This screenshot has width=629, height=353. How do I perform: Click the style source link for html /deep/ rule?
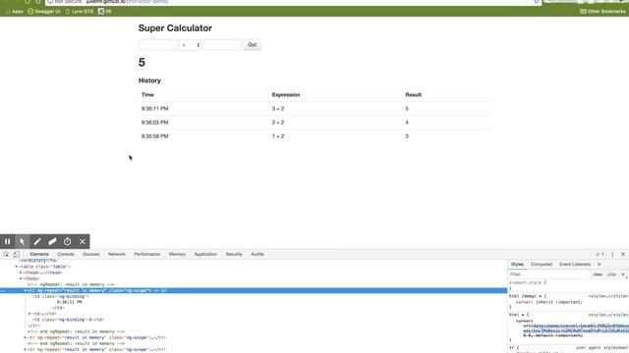(608, 296)
